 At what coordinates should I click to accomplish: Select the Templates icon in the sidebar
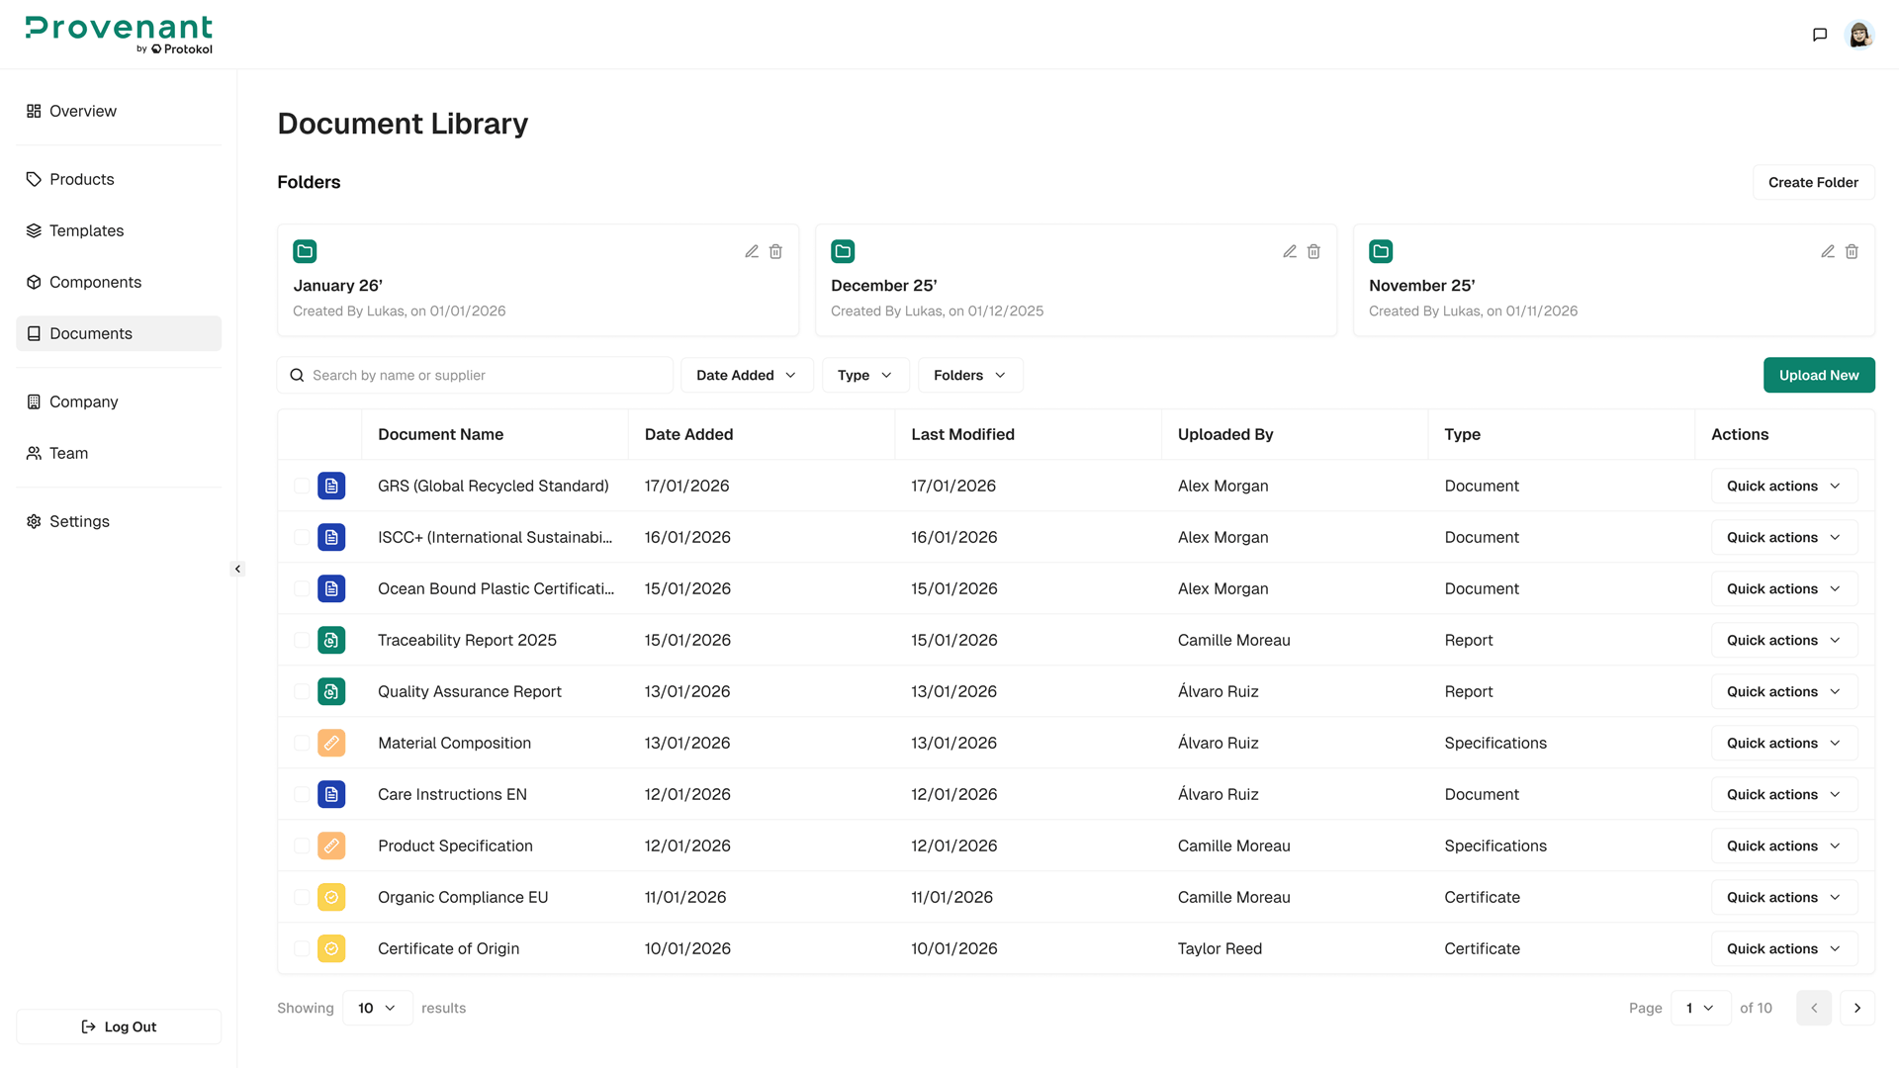pos(33,230)
